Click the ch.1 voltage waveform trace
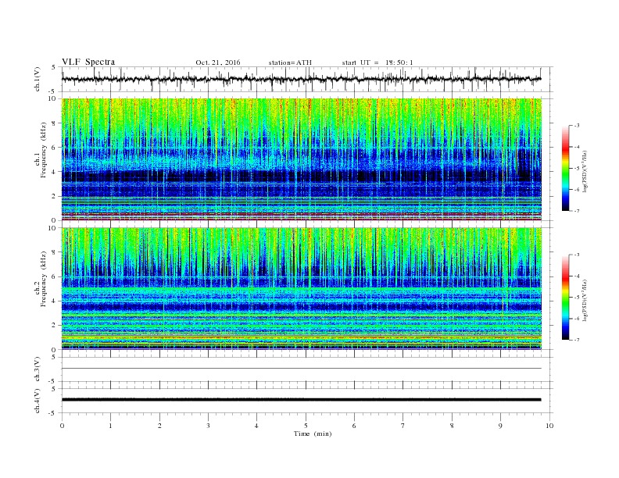Viewport: 619px width, 478px height. (x=302, y=79)
